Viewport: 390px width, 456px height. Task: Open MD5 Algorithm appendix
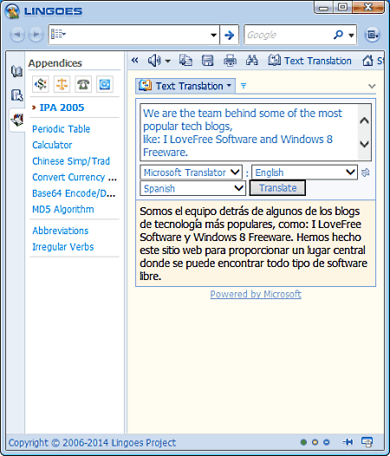(x=62, y=209)
